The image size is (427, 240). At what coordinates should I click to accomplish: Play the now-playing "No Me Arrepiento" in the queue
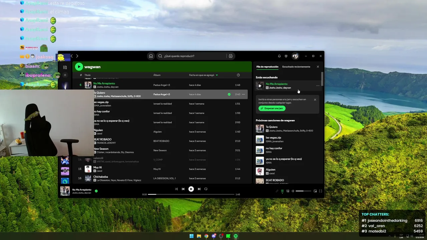tap(260, 86)
